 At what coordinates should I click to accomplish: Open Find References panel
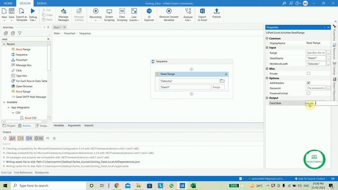(23, 173)
